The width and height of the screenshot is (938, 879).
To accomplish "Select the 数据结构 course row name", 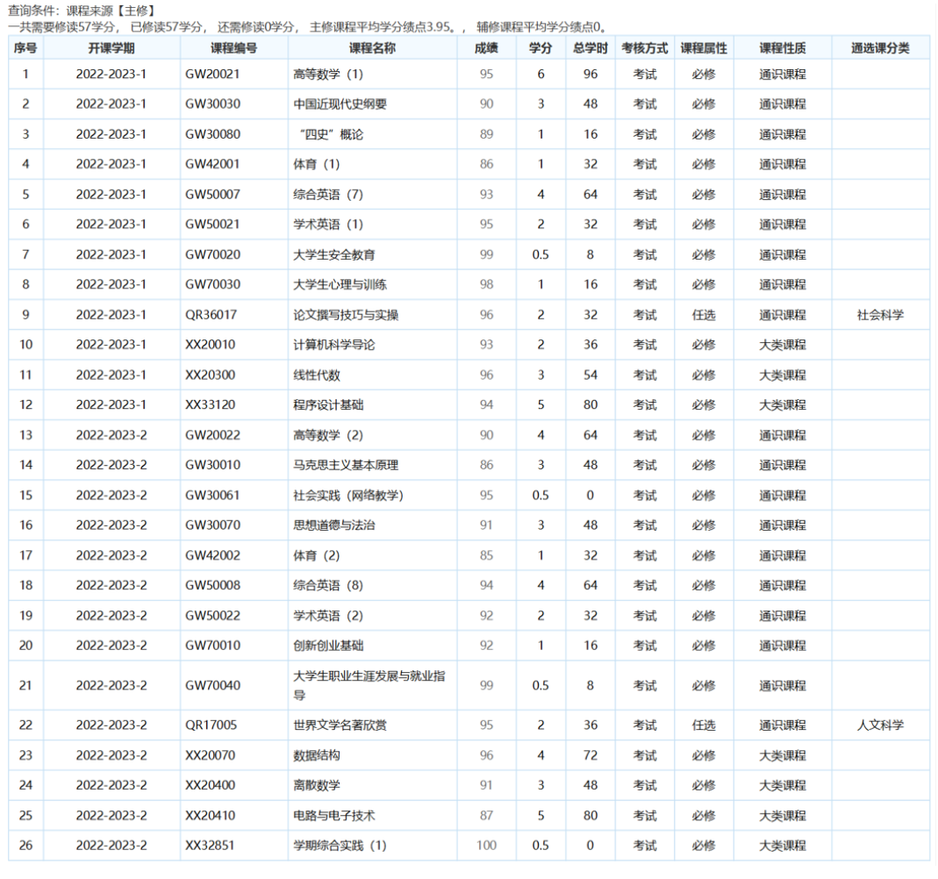I will click(317, 756).
